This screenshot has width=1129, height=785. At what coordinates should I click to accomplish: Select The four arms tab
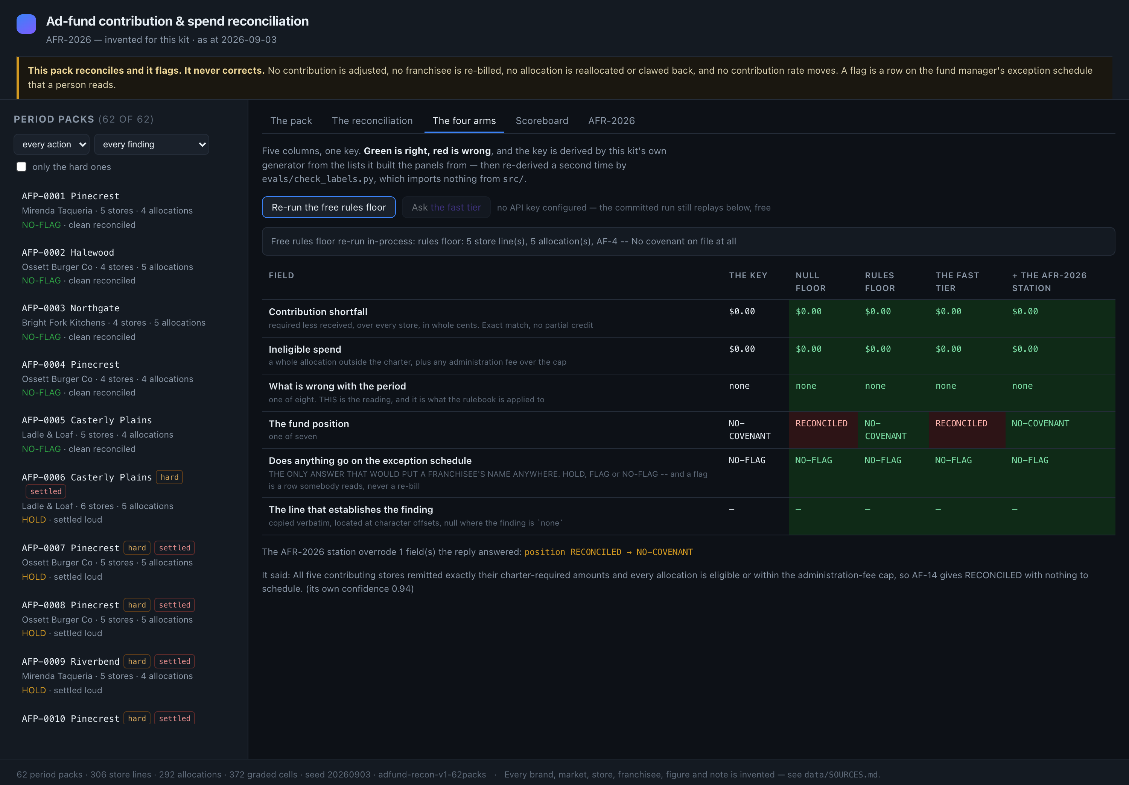[464, 121]
